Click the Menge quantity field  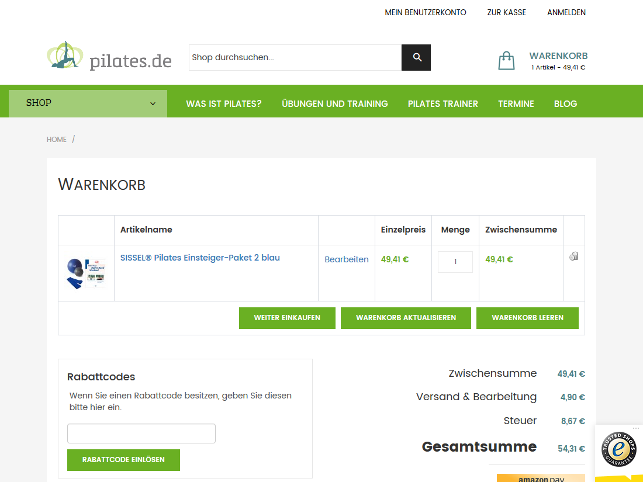tap(455, 262)
